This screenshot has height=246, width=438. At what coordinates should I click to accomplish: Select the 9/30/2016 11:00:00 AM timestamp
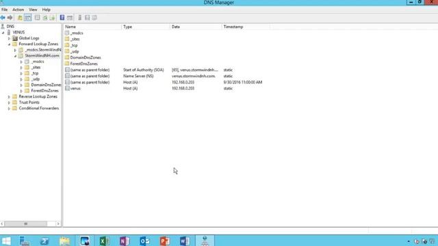pos(243,82)
